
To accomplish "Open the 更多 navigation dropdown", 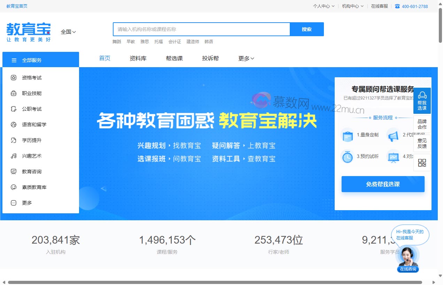I will tap(246, 58).
